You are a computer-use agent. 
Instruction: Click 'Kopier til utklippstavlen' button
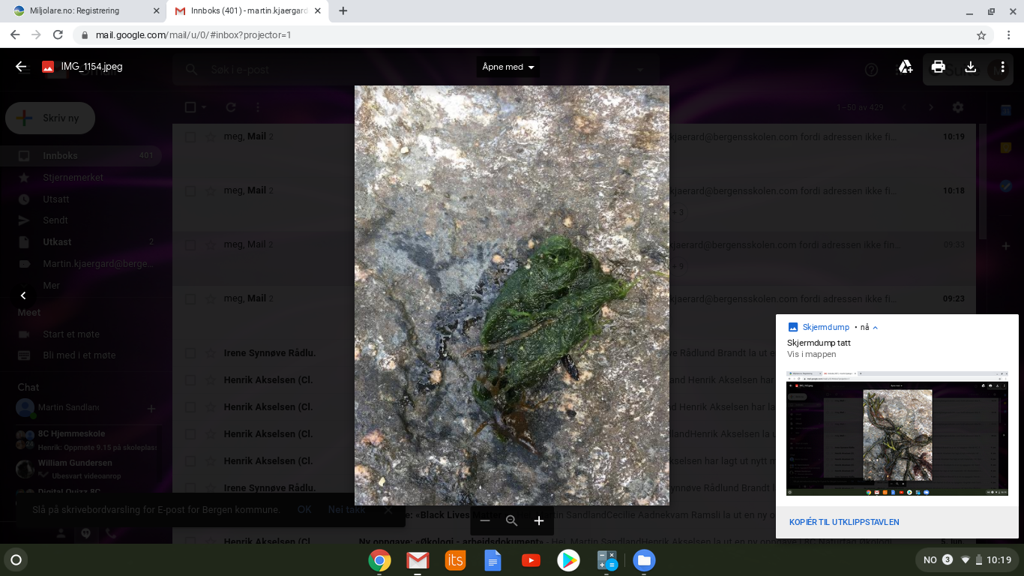click(x=844, y=522)
